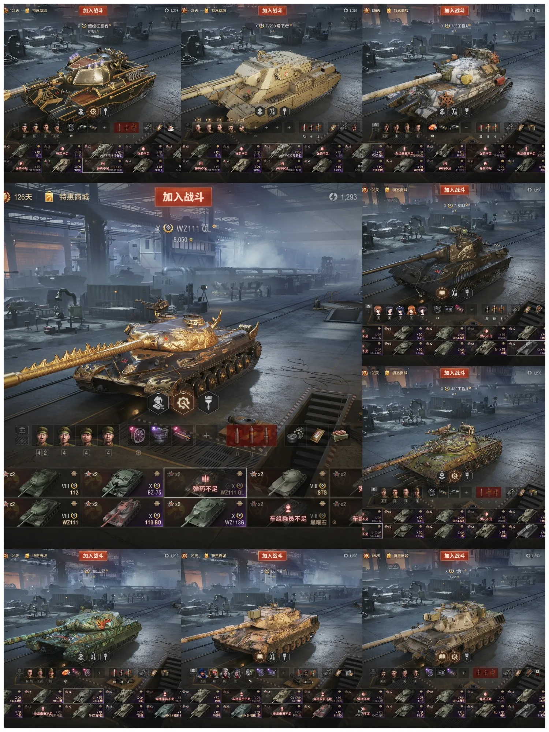The image size is (549, 732).
Task: Click 加入战斗 in the E-50M panel
Action: click(x=454, y=190)
